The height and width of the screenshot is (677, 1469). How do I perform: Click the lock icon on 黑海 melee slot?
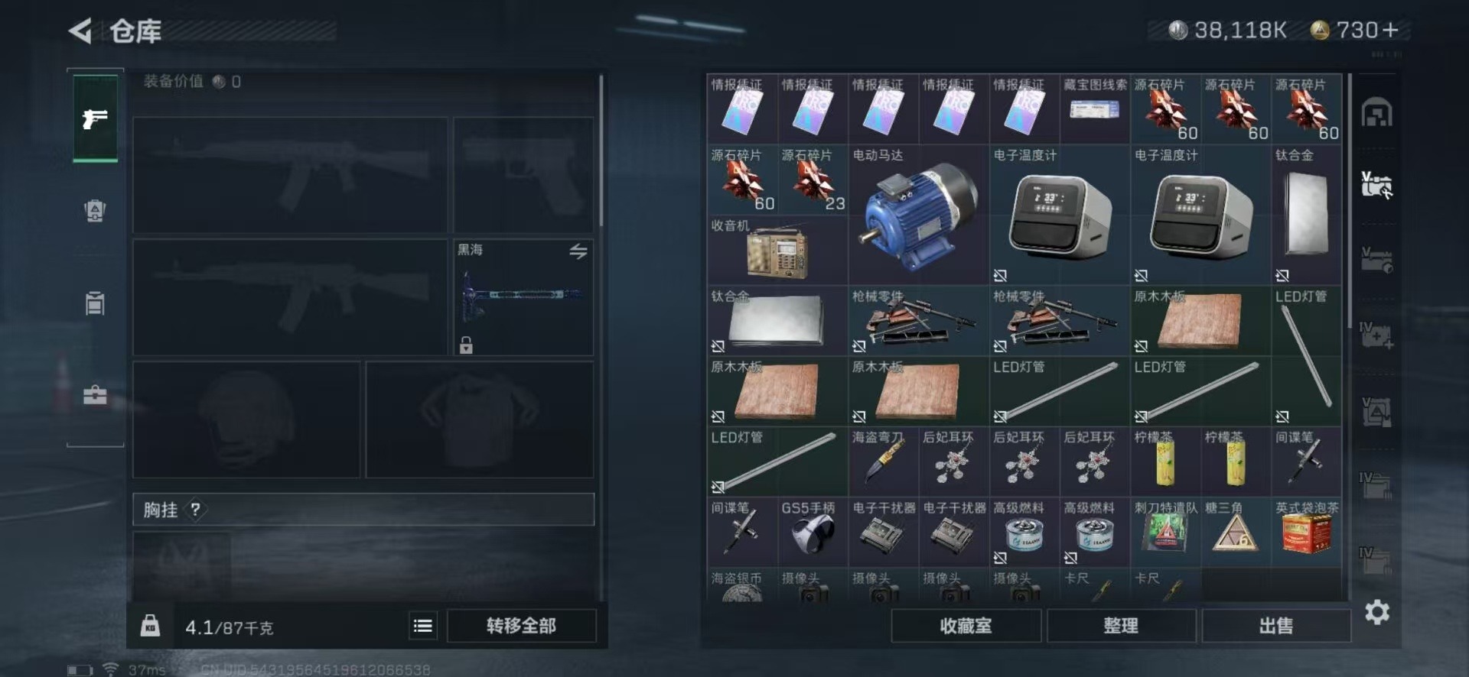click(x=466, y=345)
